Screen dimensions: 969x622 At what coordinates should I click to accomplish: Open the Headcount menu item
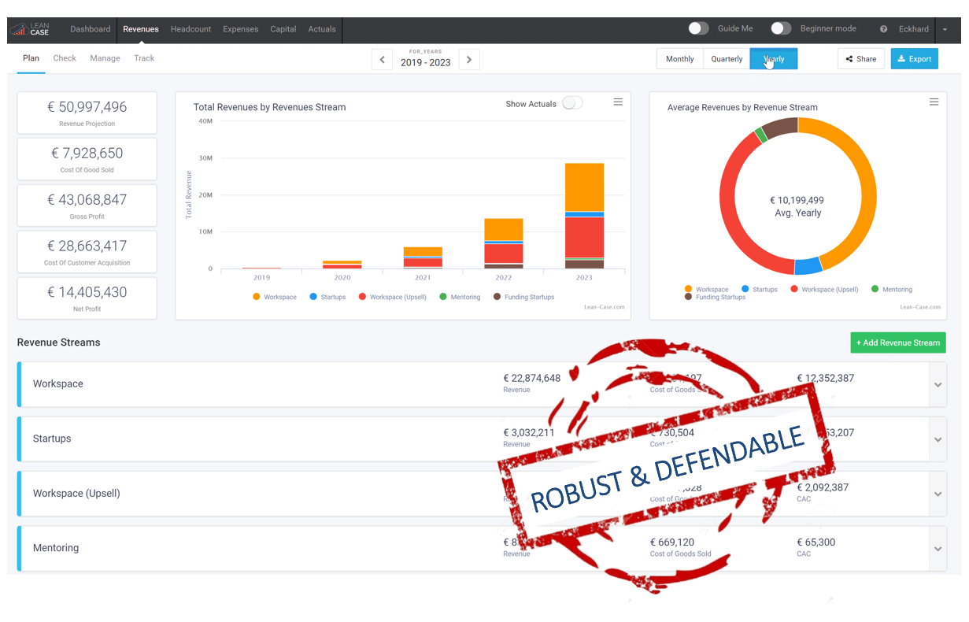190,29
